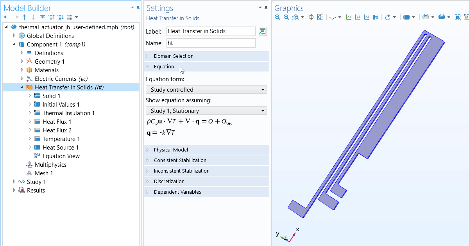This screenshot has height=246, width=469.
Task: Open the Equation form dropdown
Action: (206, 90)
